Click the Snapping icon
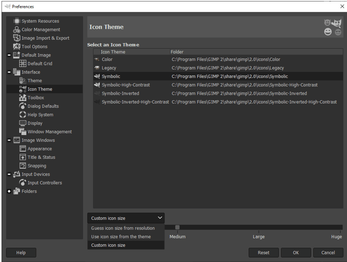This screenshot has height=262, width=347. pyautogui.click(x=22, y=166)
